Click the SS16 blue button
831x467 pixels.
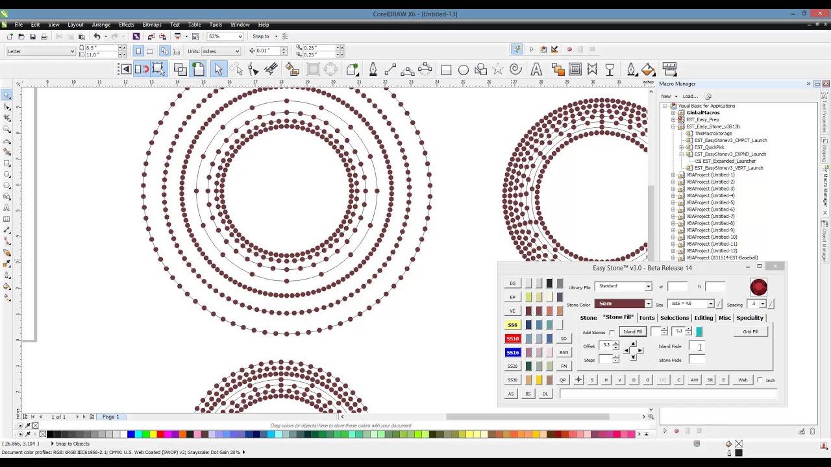click(513, 352)
